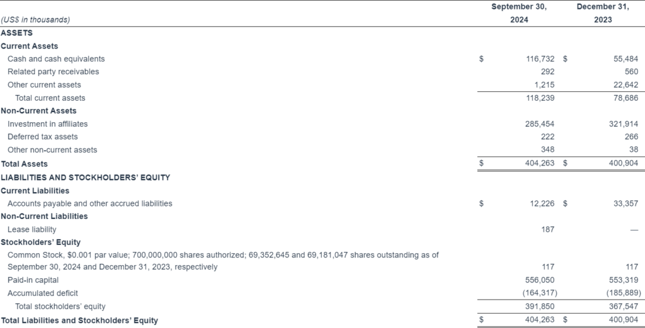Click the Lease liability row label
This screenshot has width=645, height=328.
31,230
